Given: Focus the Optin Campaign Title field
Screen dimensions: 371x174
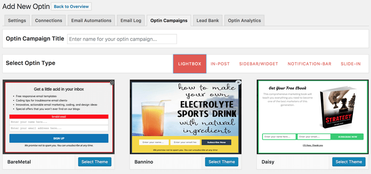Looking at the screenshot, I should [122, 39].
